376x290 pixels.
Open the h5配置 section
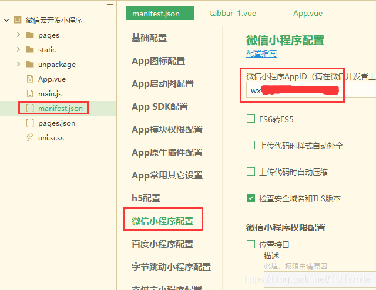click(x=146, y=198)
